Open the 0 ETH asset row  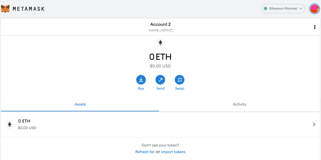[160, 124]
